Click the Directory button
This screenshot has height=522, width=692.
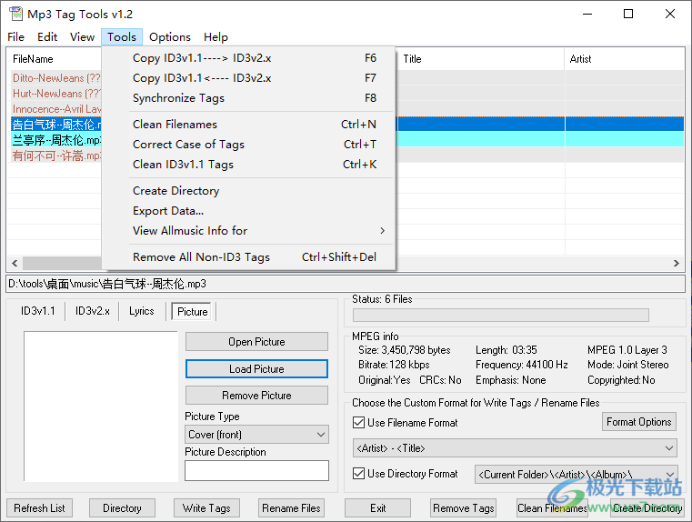[122, 508]
